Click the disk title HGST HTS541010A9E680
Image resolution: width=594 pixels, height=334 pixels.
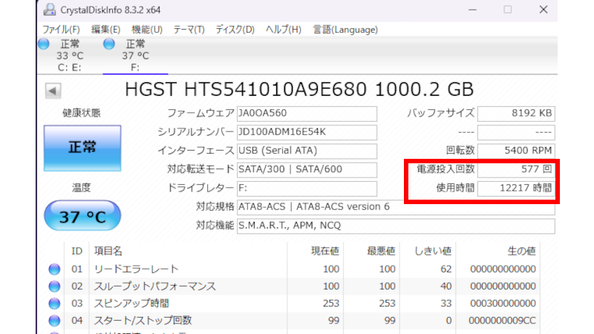pyautogui.click(x=246, y=89)
